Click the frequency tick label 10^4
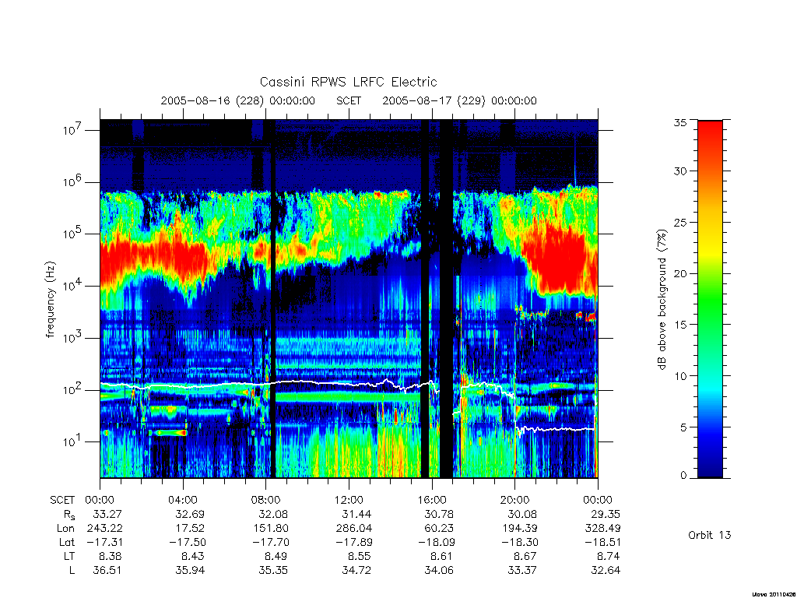Viewport: 797px width, 598px height. coord(72,286)
